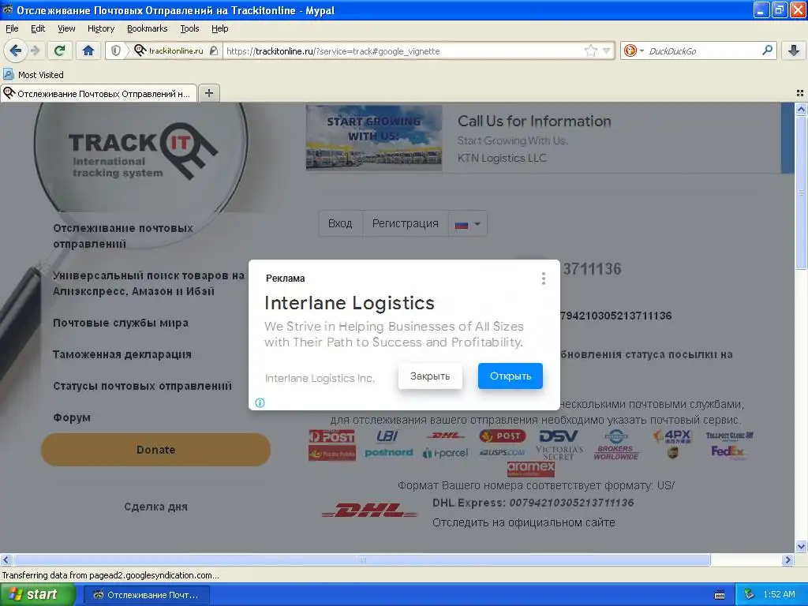Click the Закрыть button in ad popup
This screenshot has height=606, width=808.
(430, 376)
